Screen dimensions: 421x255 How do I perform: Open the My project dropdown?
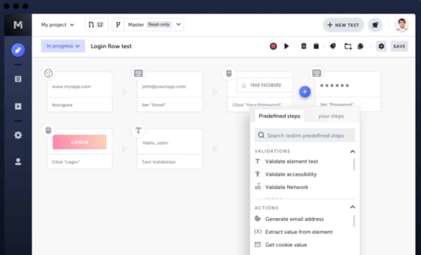pyautogui.click(x=57, y=25)
